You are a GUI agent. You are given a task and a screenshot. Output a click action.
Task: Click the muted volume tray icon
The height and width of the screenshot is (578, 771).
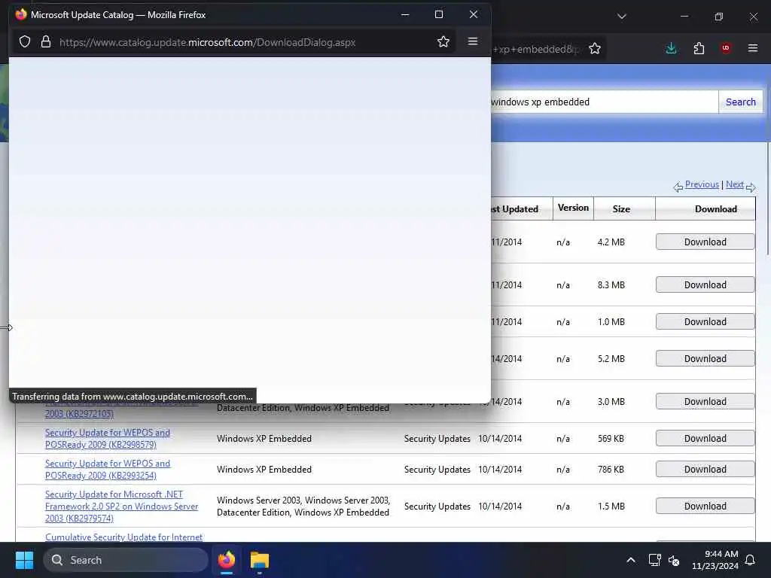click(x=674, y=560)
